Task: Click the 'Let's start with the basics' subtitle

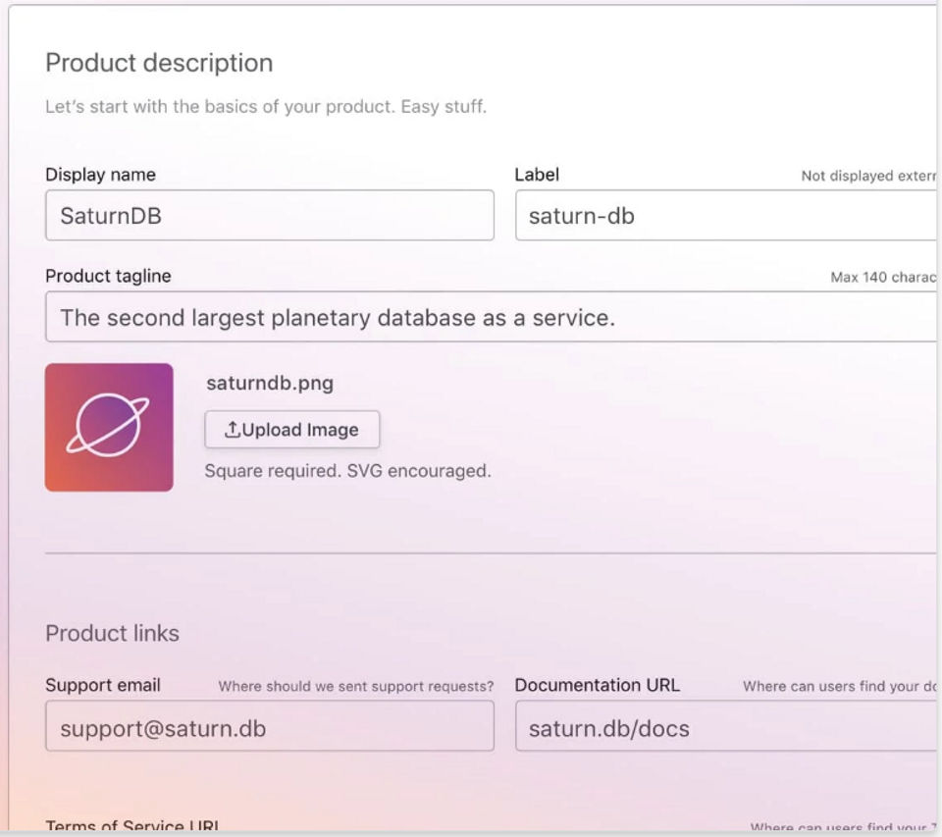Action: pyautogui.click(x=266, y=106)
